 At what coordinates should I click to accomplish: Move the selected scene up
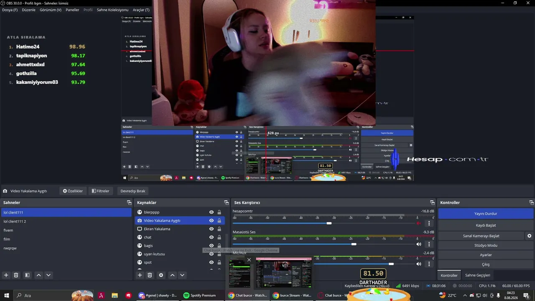38,275
